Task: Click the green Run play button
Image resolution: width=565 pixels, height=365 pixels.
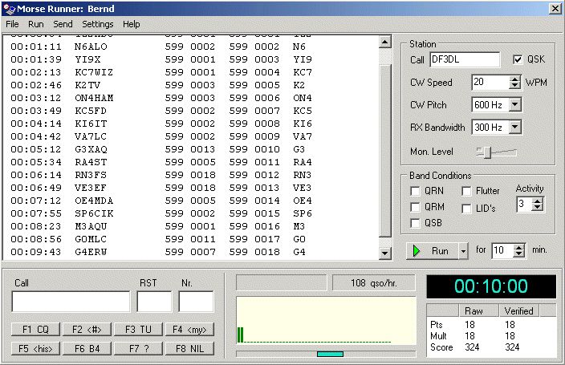Action: click(432, 250)
